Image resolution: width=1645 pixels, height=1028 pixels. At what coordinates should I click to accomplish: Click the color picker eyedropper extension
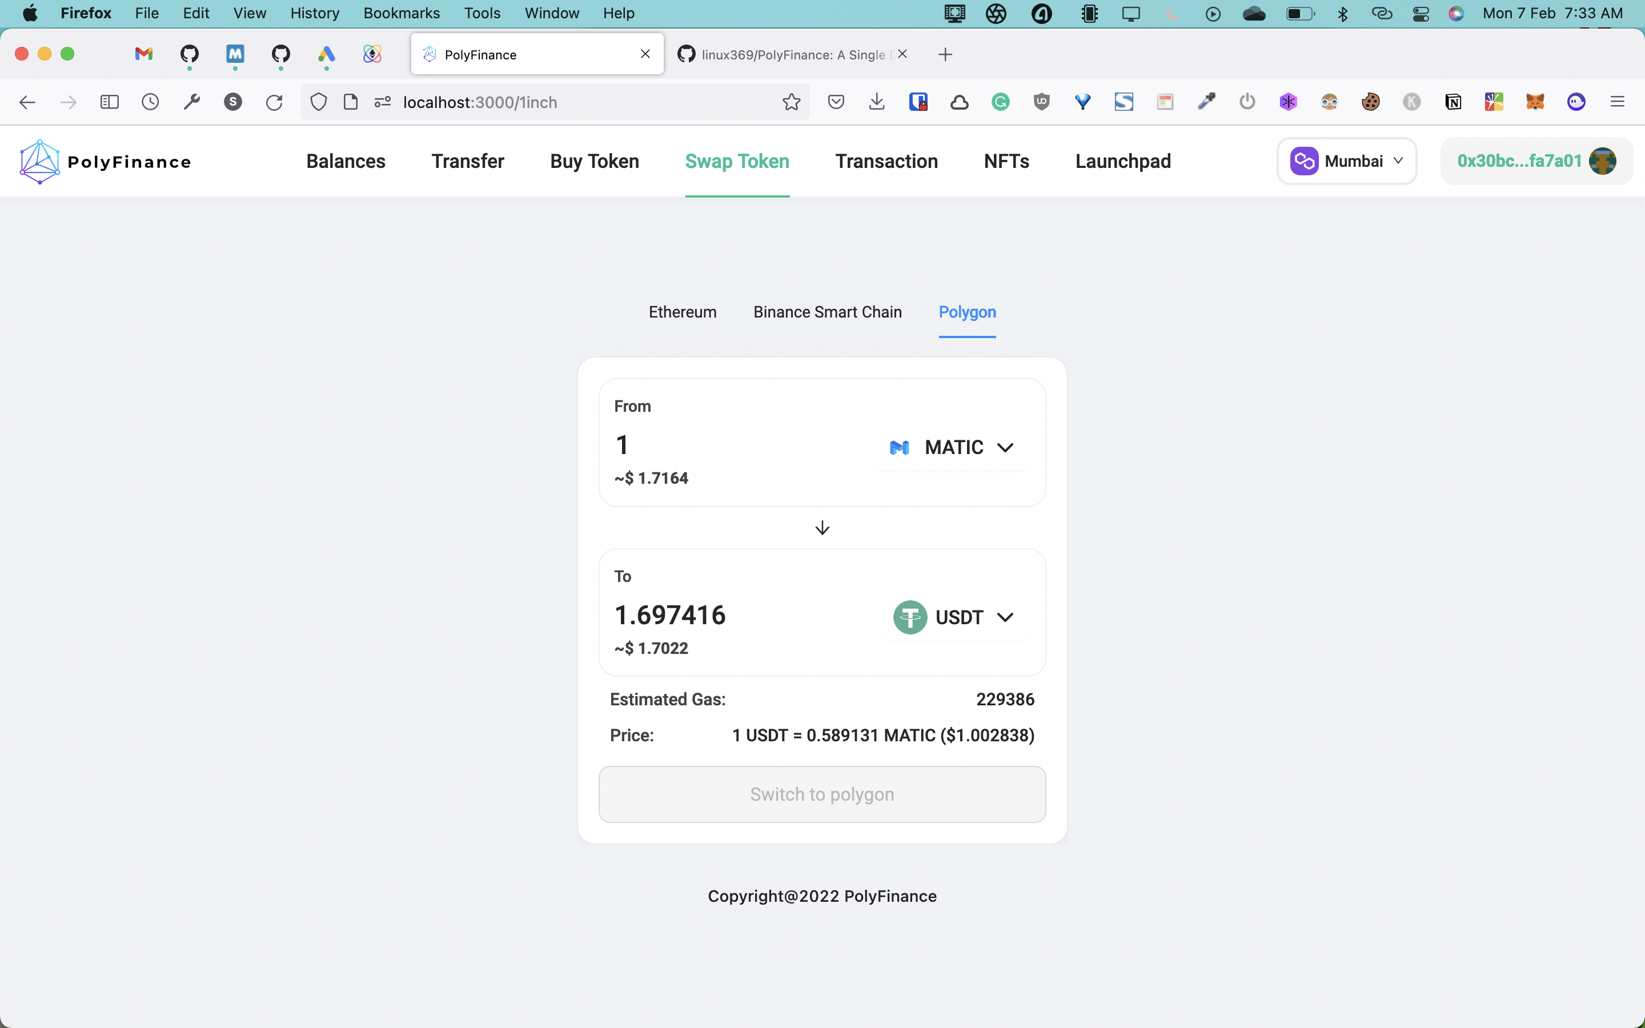click(1206, 102)
